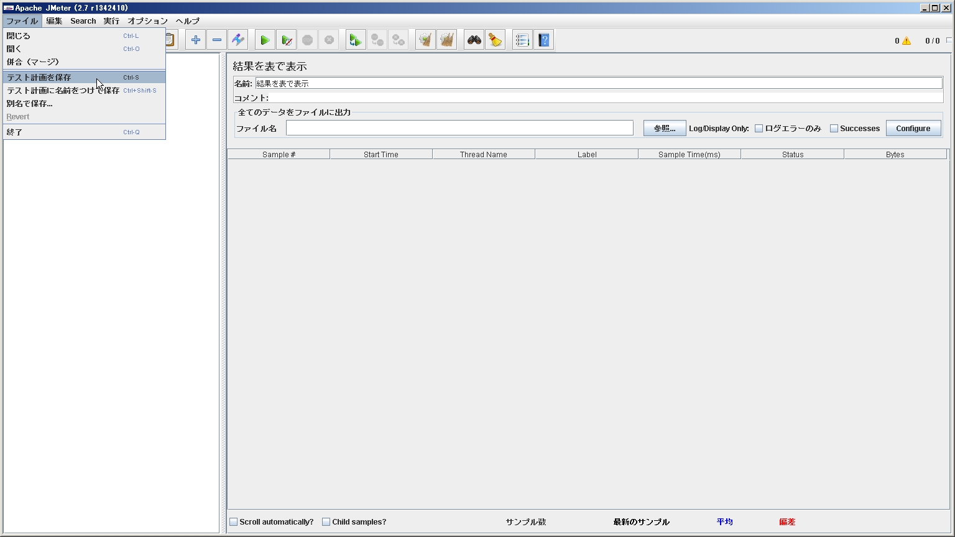Click the Thread Name column header
The image size is (955, 537).
484,155
